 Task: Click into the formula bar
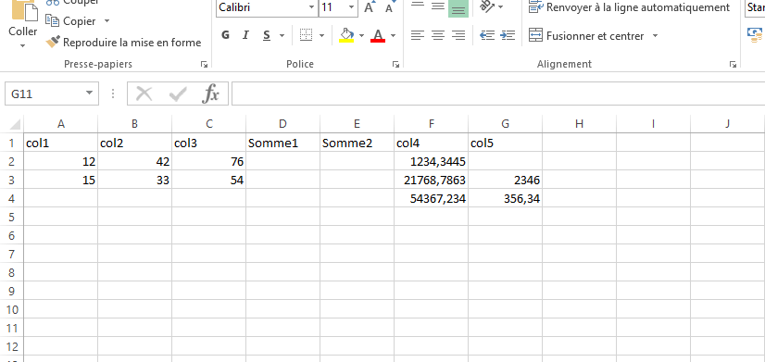[x=498, y=94]
